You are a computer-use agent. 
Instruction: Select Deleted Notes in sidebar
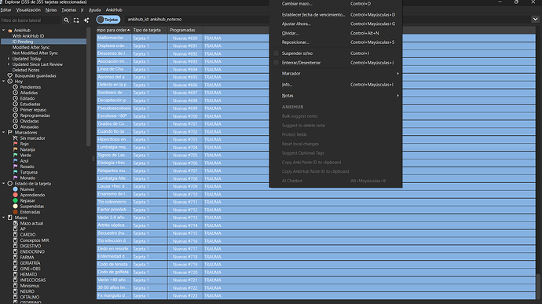[26, 70]
